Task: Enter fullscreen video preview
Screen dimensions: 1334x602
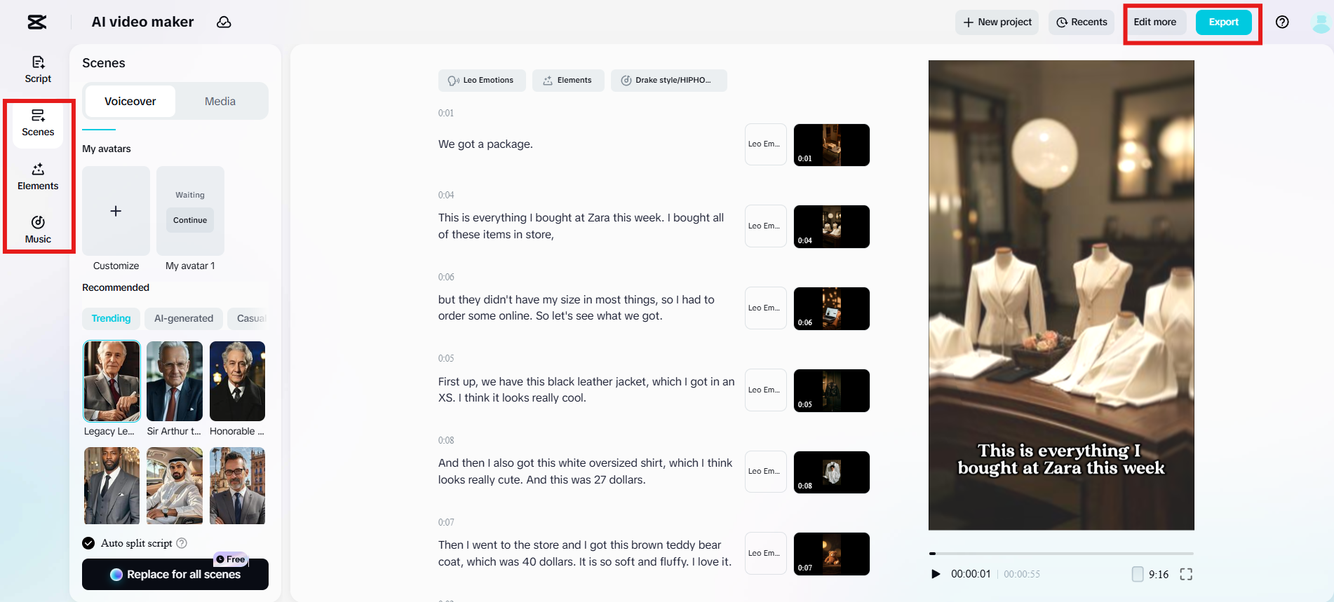Action: pyautogui.click(x=1186, y=575)
